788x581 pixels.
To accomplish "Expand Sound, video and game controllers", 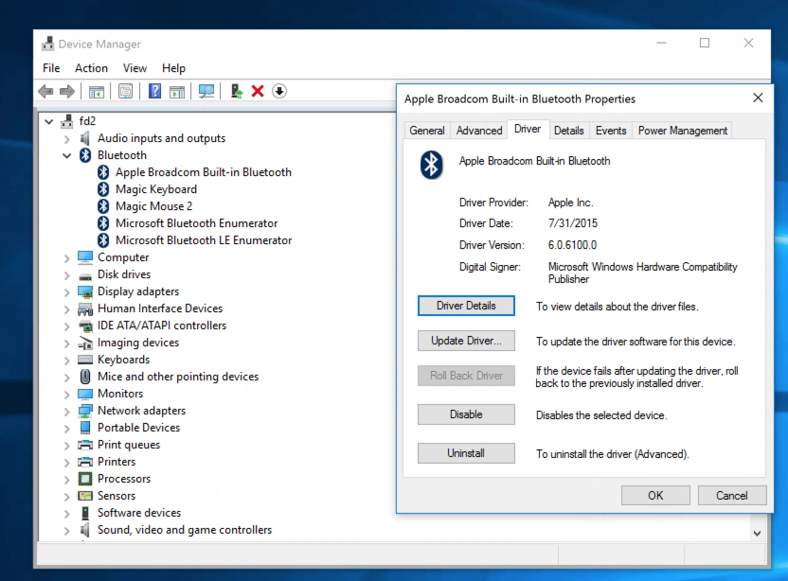I will [x=67, y=530].
